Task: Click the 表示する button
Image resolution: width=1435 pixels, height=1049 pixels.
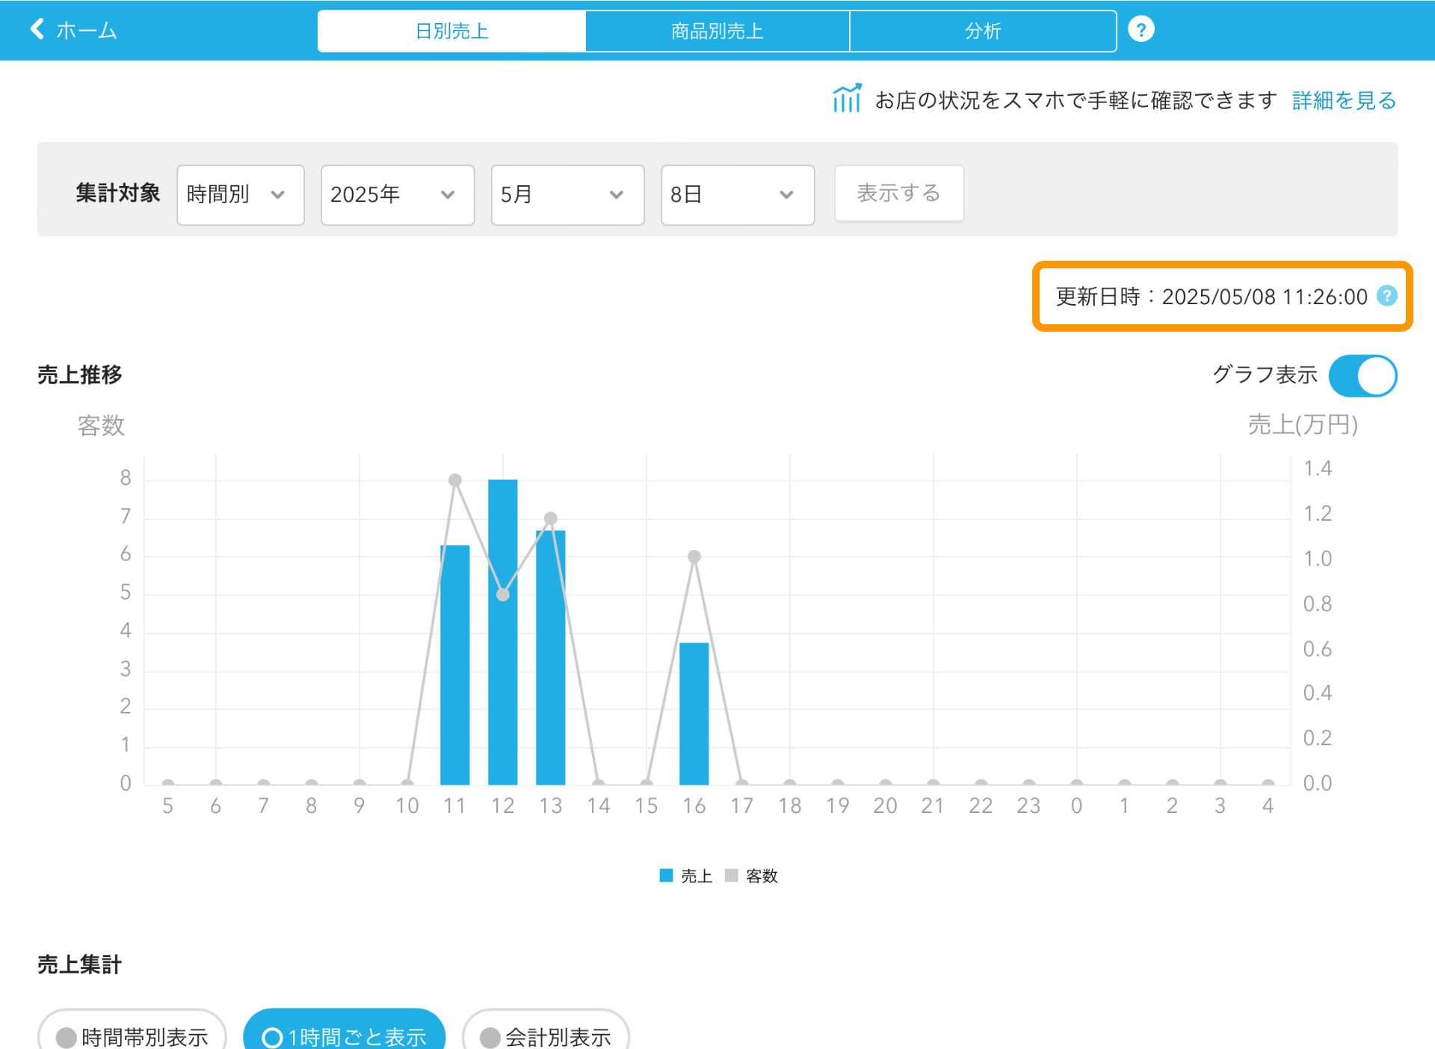Action: 899,194
